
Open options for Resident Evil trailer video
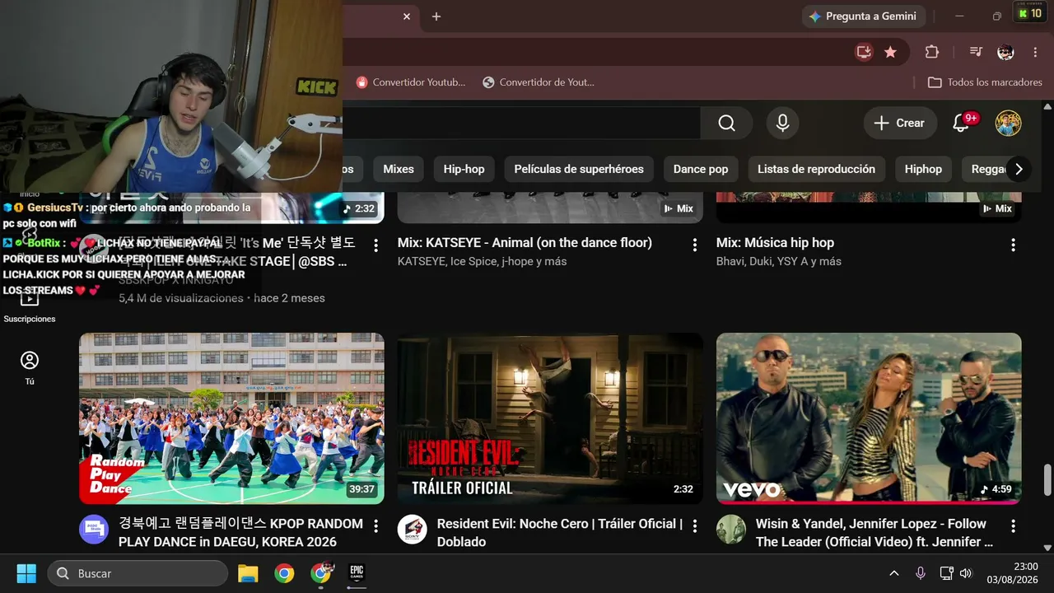(694, 525)
